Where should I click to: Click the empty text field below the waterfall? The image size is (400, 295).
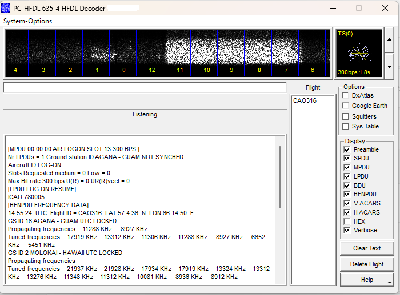(145, 88)
